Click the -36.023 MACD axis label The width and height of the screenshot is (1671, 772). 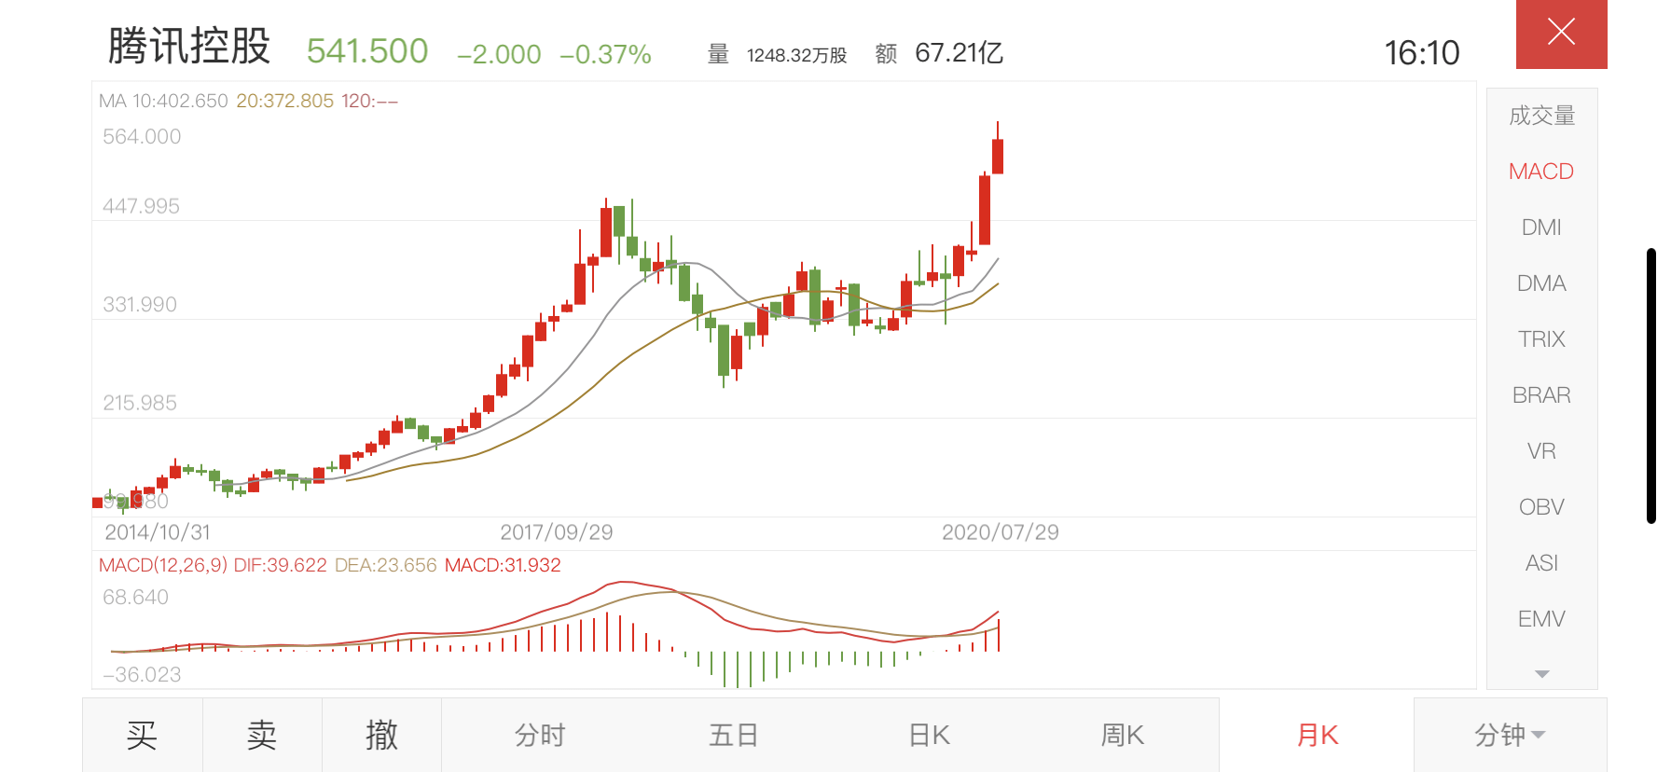(142, 674)
